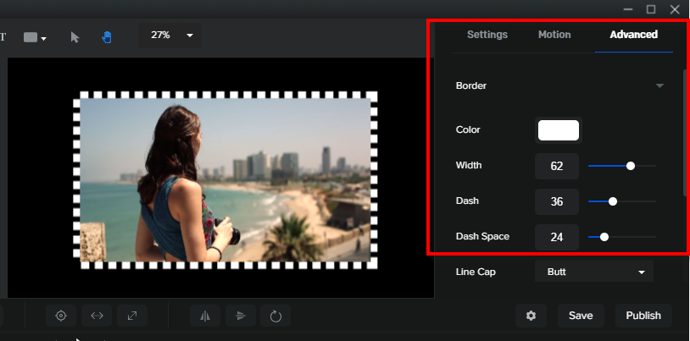Click the "Width" label

[x=469, y=165]
